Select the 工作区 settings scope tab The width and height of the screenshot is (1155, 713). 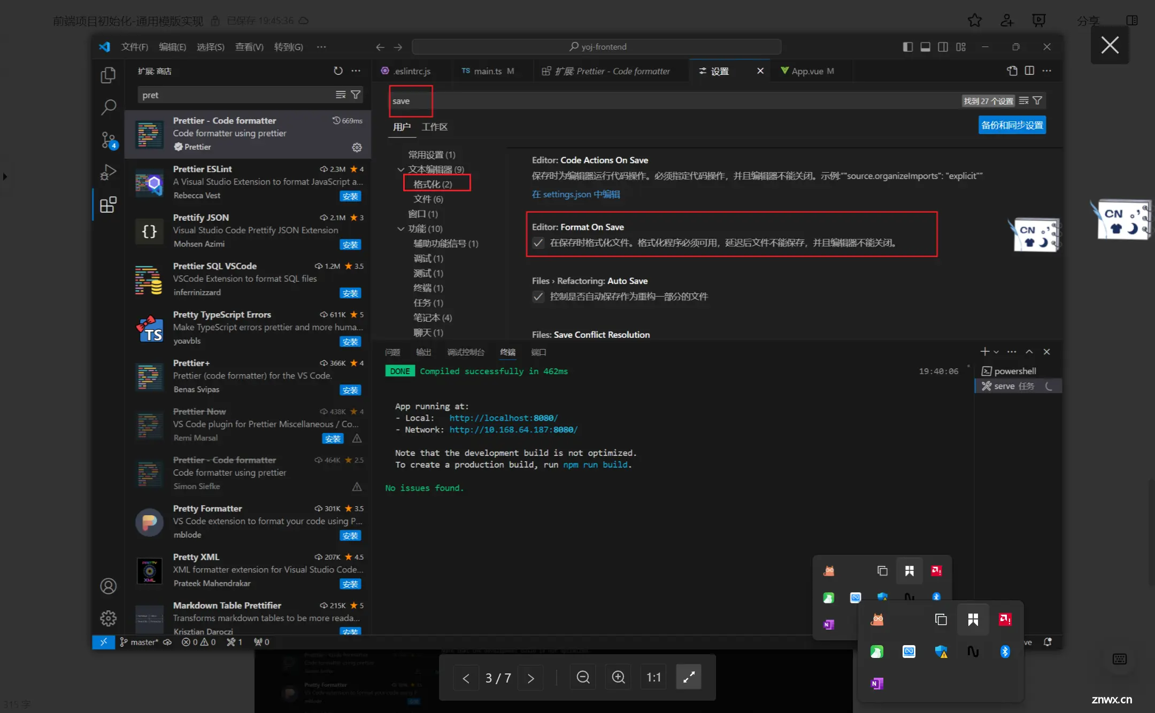(434, 127)
